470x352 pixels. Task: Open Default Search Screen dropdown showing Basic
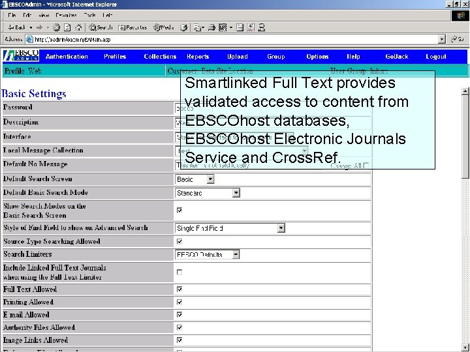click(x=195, y=179)
